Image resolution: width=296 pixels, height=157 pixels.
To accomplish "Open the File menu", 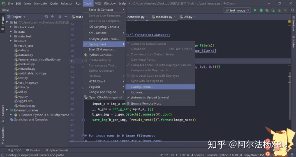I will tap(10, 3).
